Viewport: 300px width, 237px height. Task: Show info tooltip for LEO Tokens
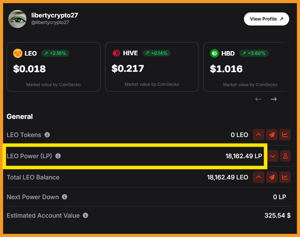click(47, 135)
